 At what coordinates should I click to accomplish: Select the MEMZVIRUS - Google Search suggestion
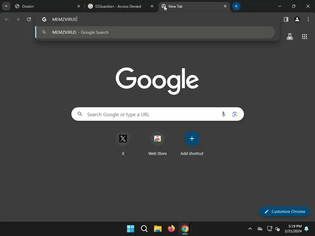pos(155,32)
